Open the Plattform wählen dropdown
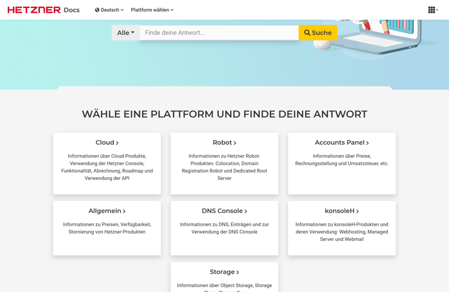This screenshot has height=292, width=449. click(x=152, y=10)
